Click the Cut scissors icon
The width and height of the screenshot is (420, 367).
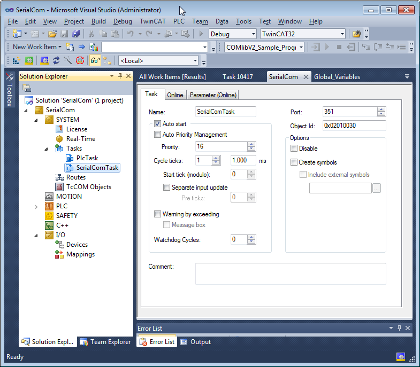point(91,34)
